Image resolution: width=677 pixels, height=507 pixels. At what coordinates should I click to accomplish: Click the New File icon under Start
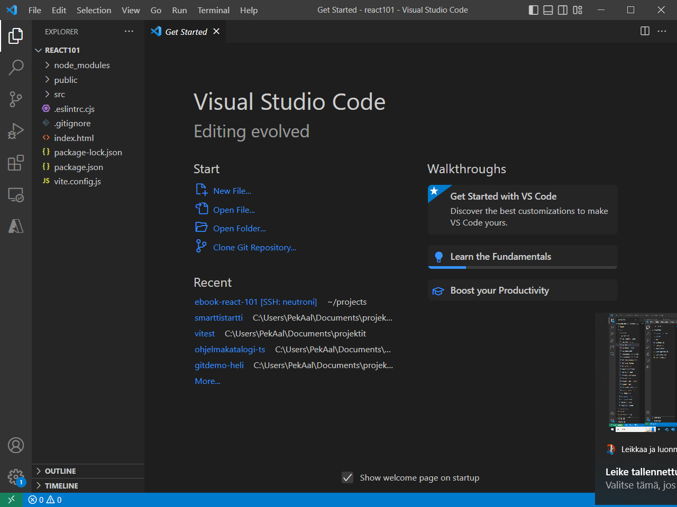(202, 190)
